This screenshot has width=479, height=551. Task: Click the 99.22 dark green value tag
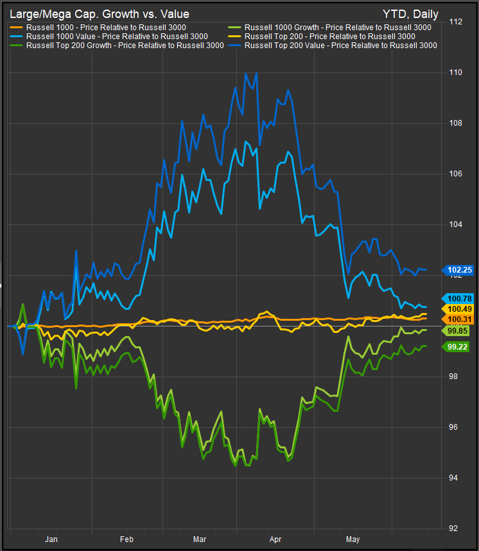coord(459,346)
